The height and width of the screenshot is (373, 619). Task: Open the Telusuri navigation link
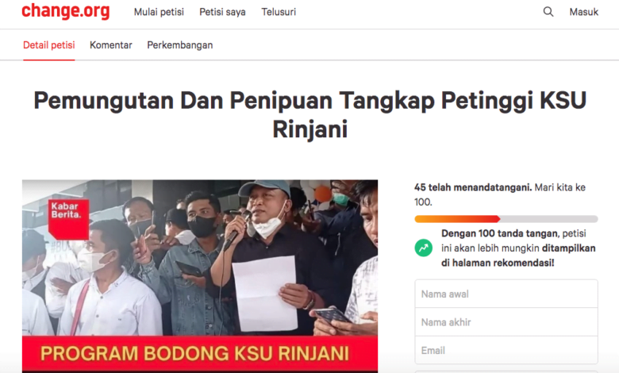[x=279, y=12]
